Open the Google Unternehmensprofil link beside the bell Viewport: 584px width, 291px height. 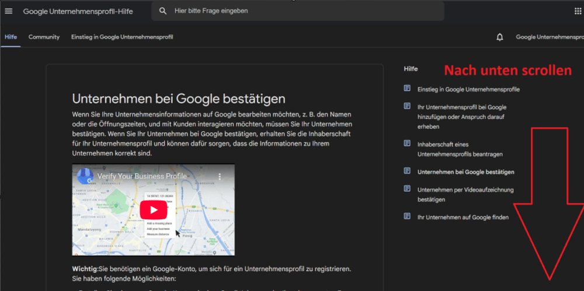click(550, 37)
